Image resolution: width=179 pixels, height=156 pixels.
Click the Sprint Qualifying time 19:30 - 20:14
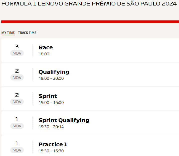click(x=51, y=127)
